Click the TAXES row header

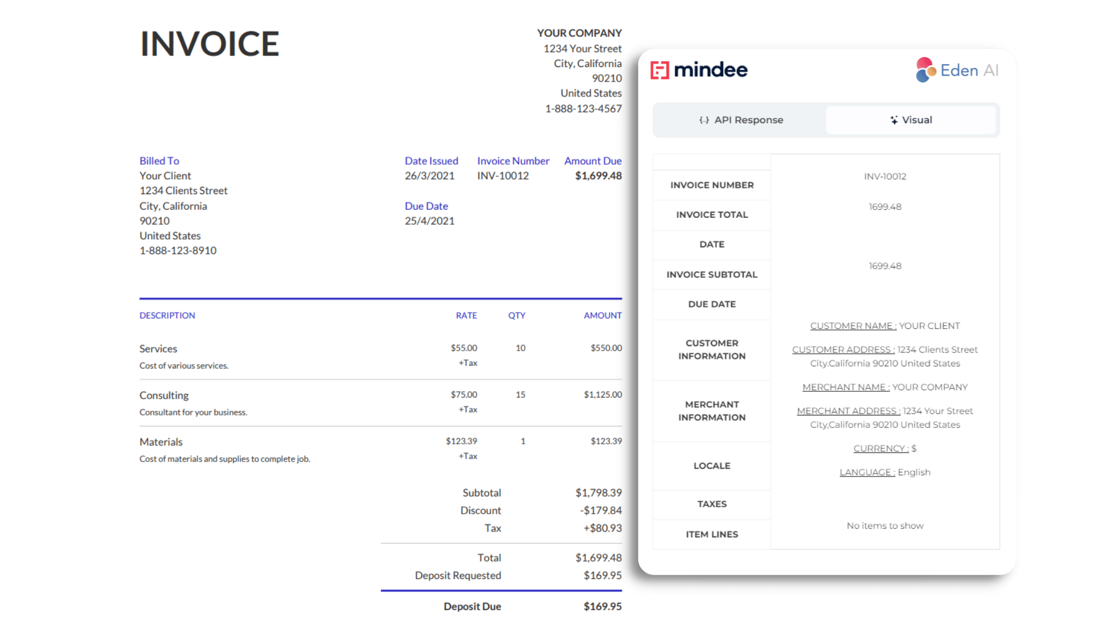[x=712, y=504]
